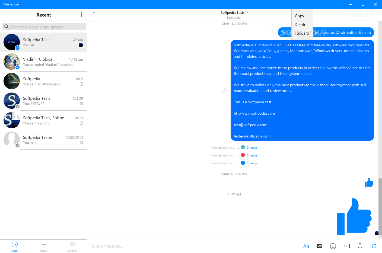
Task: Record a voice message with the microphone icon
Action: pyautogui.click(x=360, y=246)
